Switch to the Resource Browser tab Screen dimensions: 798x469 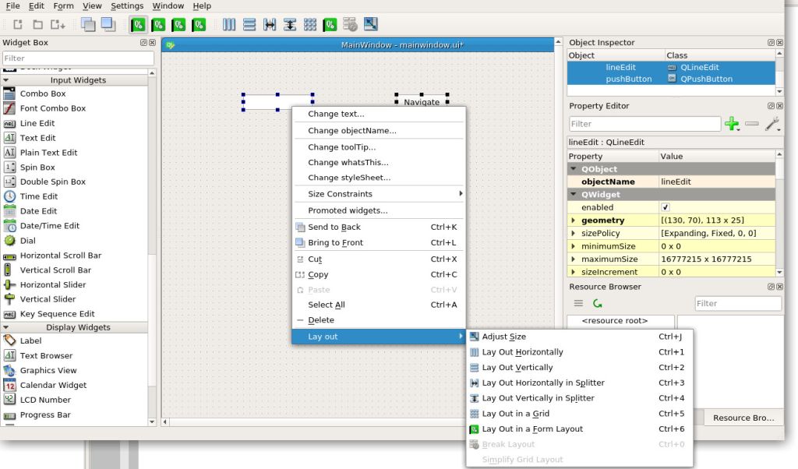[743, 418]
